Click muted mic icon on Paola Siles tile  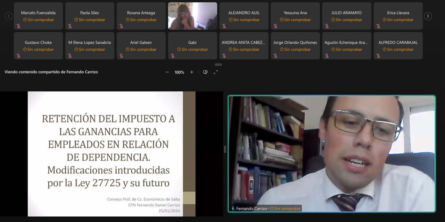70,26
